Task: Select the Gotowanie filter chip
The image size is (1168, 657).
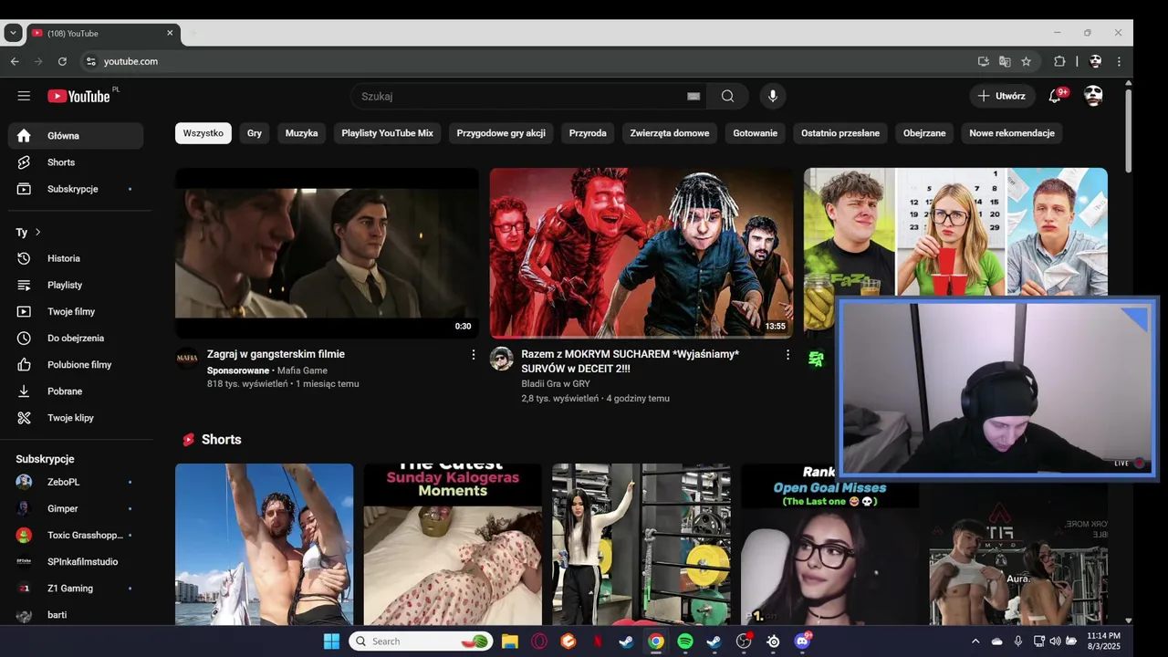Action: pyautogui.click(x=756, y=133)
